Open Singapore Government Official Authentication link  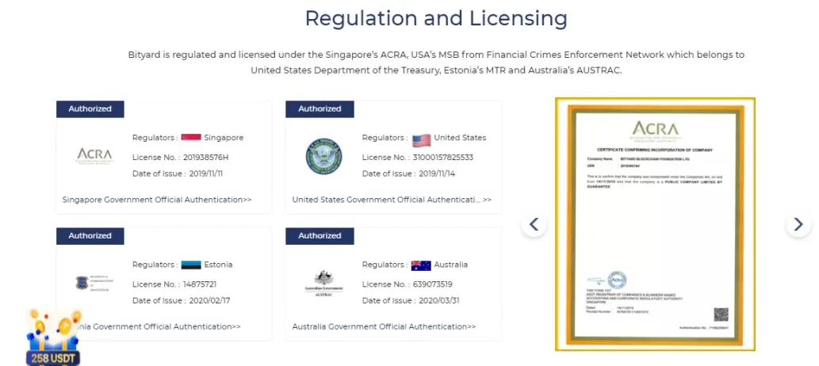pos(157,200)
